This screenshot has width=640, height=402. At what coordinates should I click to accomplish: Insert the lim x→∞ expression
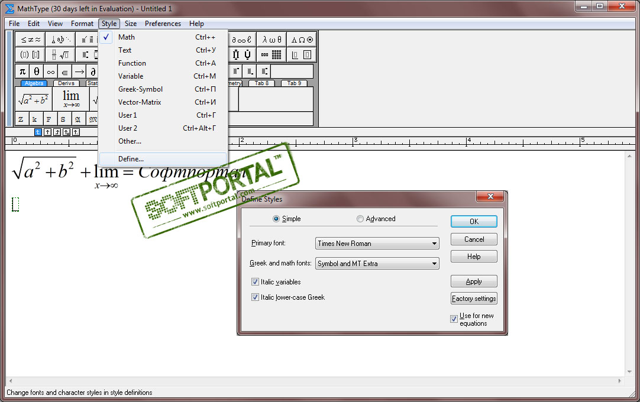coord(70,99)
